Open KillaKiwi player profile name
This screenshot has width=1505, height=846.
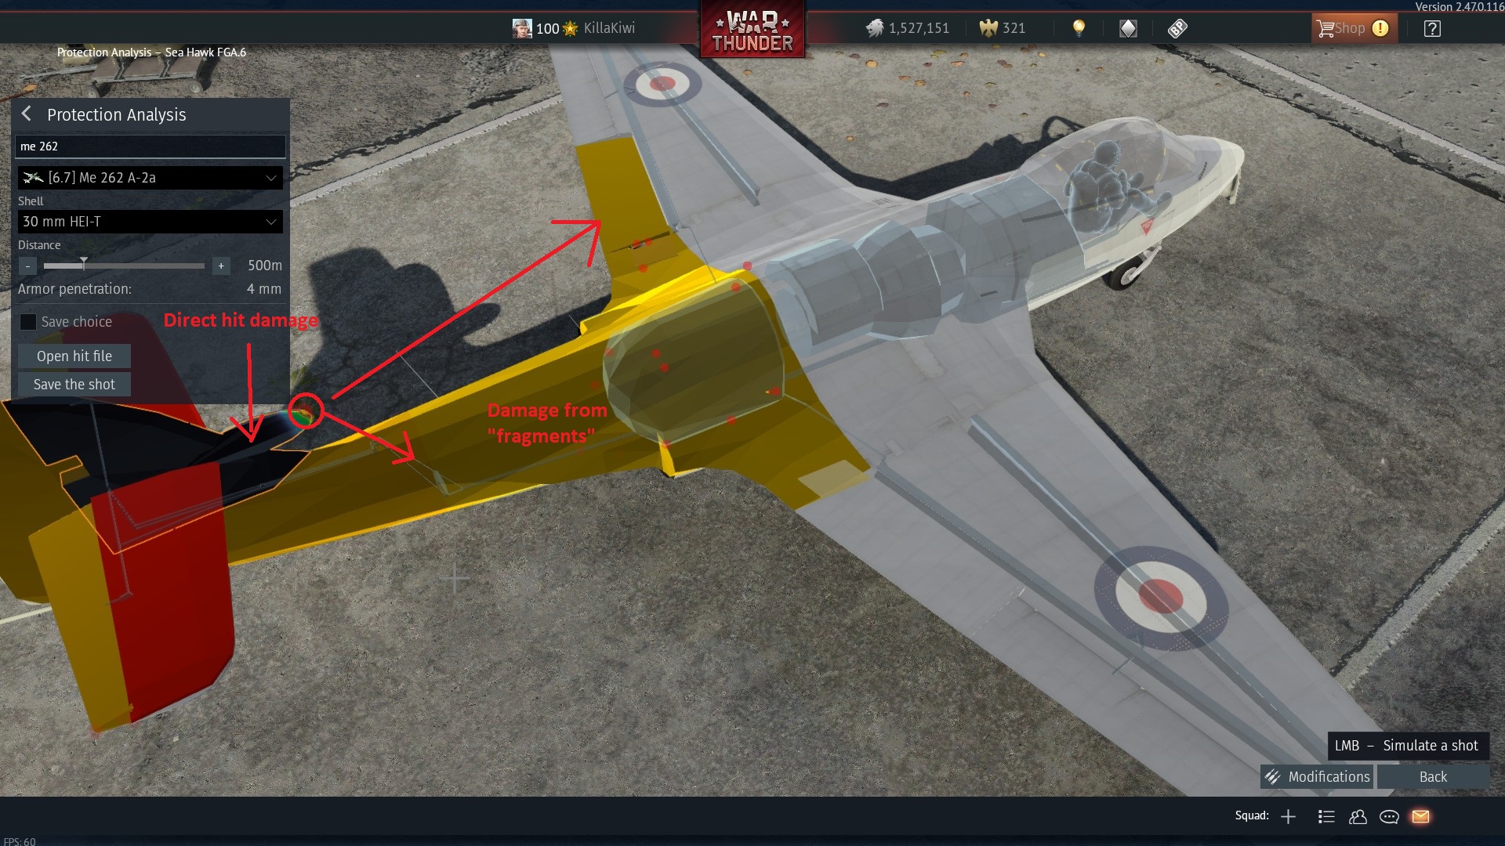pyautogui.click(x=609, y=28)
